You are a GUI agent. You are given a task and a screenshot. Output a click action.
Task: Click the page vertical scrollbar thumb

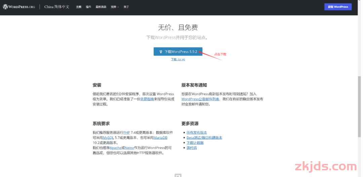(x=359, y=107)
